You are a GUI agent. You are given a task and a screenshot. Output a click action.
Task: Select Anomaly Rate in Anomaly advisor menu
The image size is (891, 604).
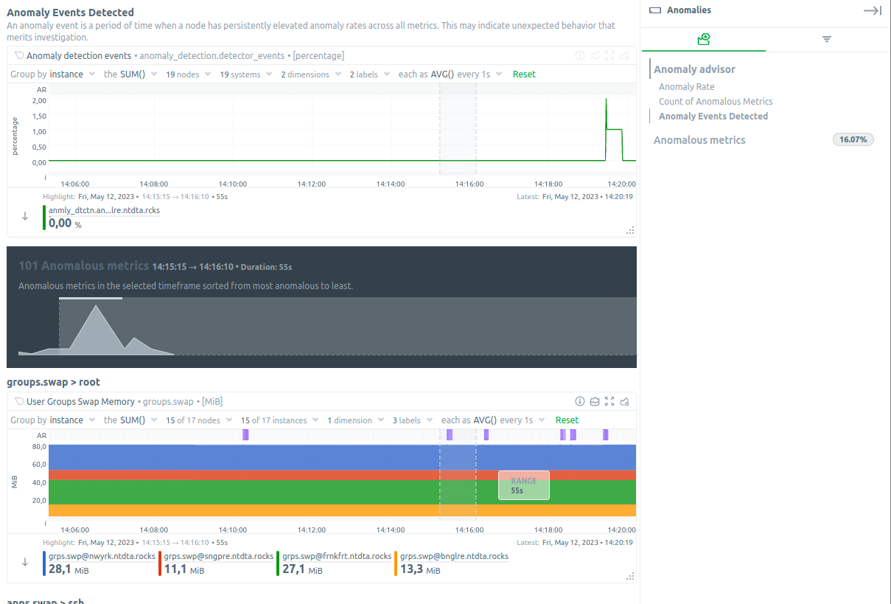pyautogui.click(x=686, y=86)
